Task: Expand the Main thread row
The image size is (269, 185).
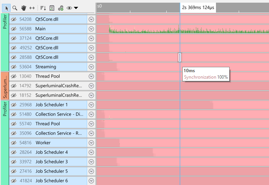Action: (x=91, y=28)
